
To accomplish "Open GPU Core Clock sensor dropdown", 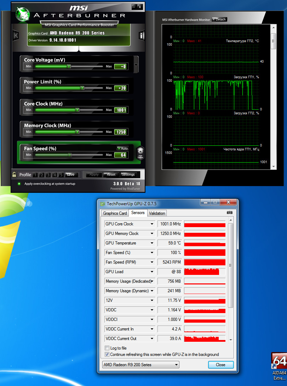I will coord(152,224).
